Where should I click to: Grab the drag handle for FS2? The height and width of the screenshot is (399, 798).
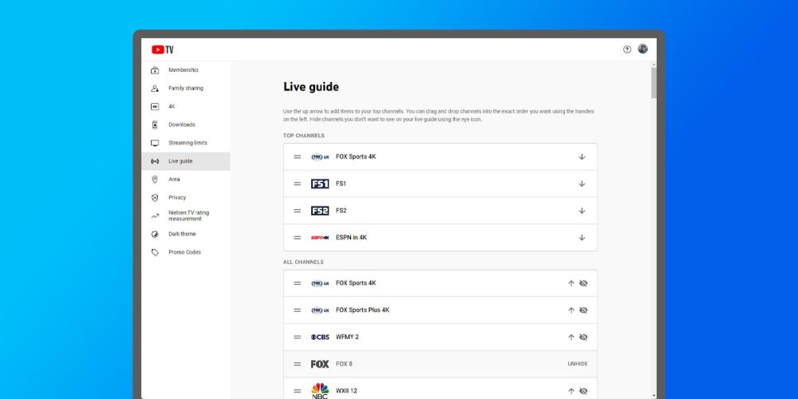click(297, 211)
